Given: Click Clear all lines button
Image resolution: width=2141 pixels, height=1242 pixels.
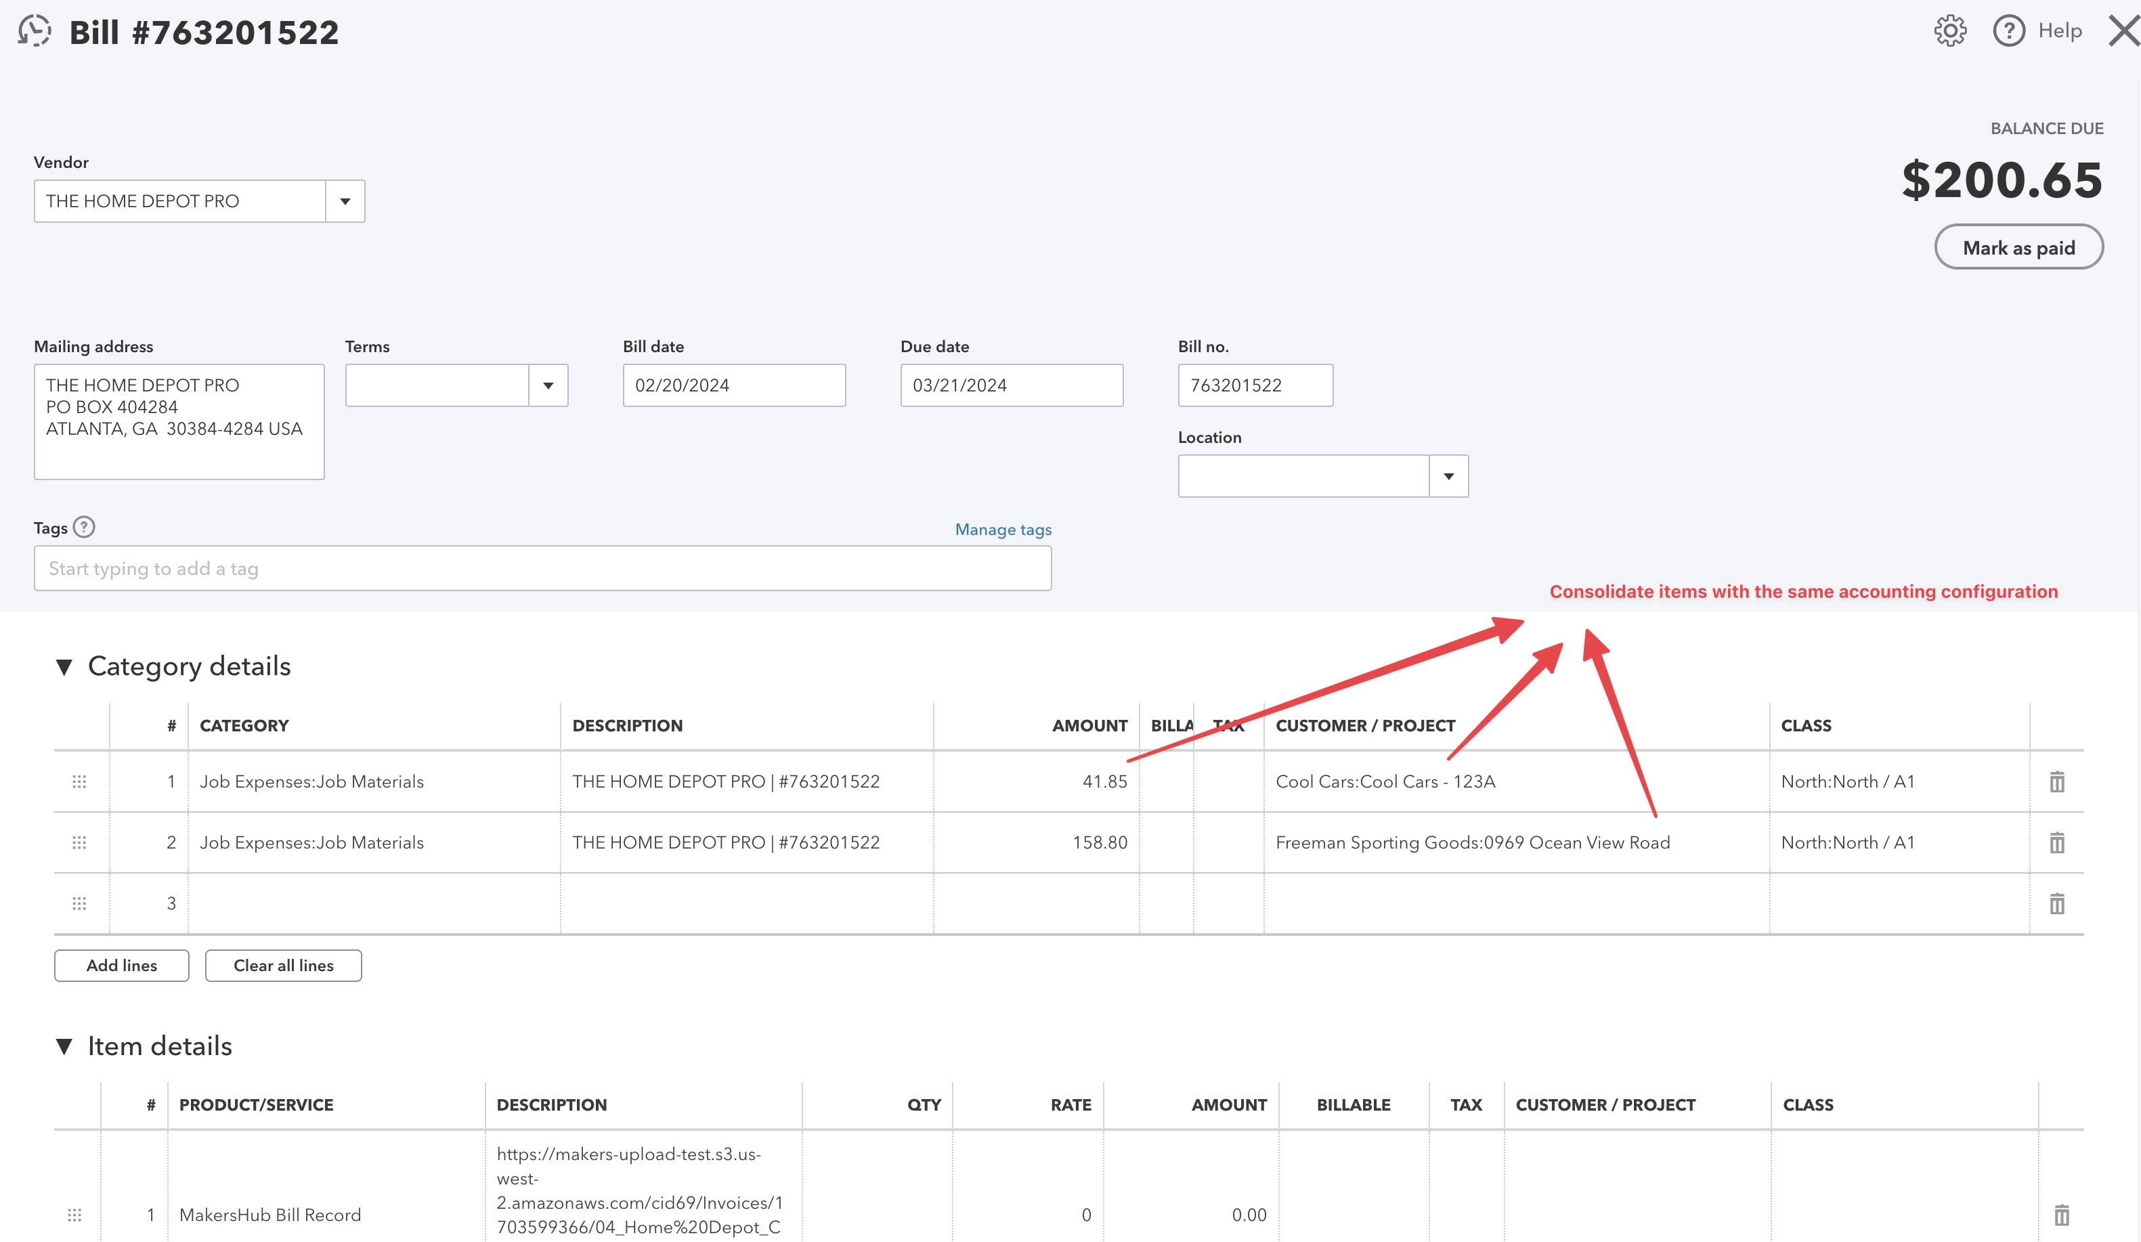Looking at the screenshot, I should coord(284,966).
